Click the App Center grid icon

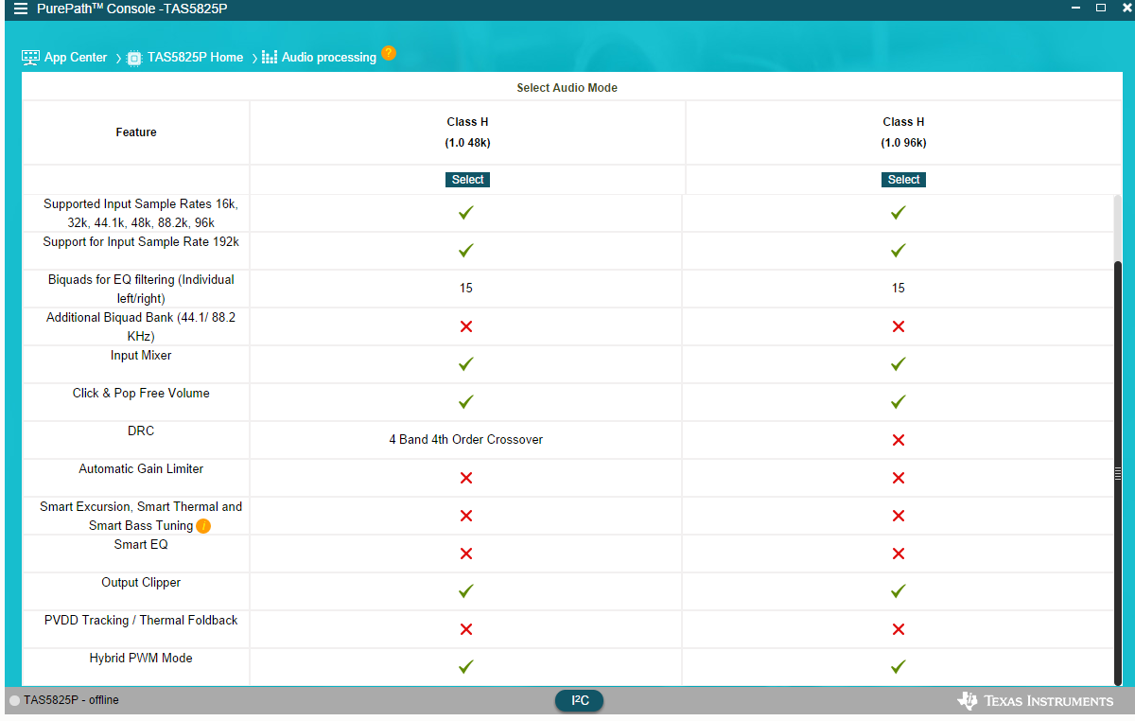[30, 58]
